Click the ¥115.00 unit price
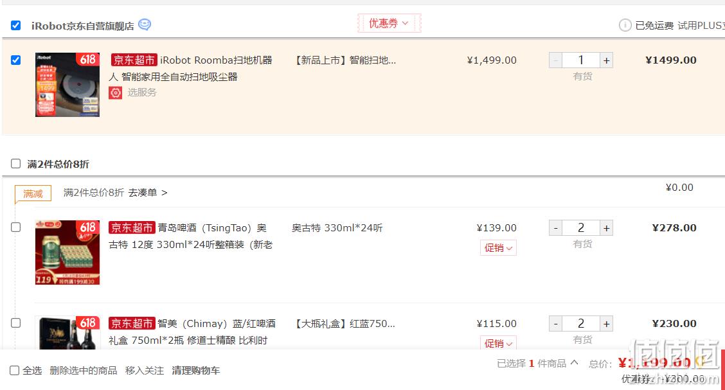The width and height of the screenshot is (725, 390). [497, 323]
